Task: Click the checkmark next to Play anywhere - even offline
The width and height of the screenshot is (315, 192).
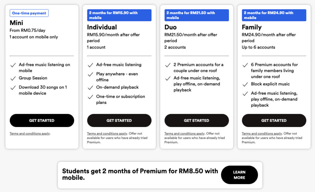Action: [x=90, y=75]
